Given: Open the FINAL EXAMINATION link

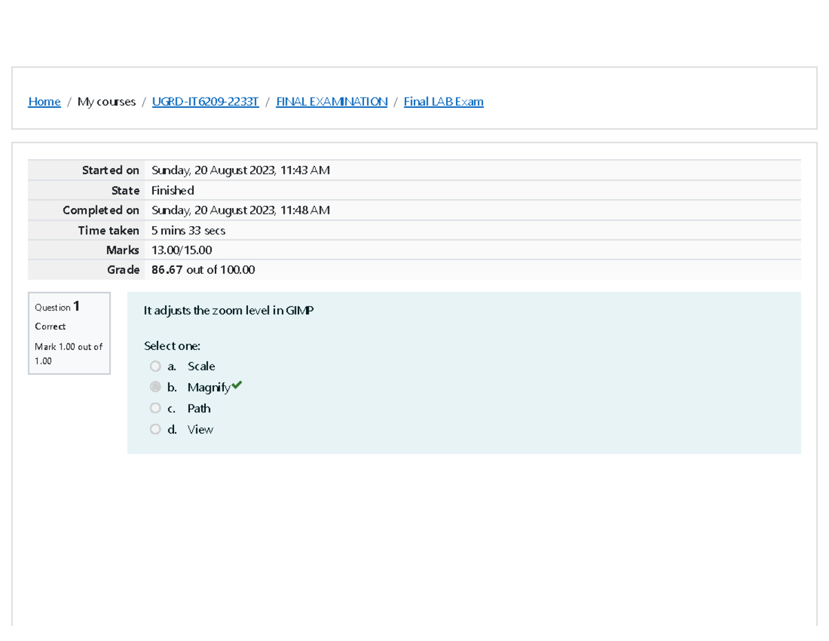Looking at the screenshot, I should (331, 101).
